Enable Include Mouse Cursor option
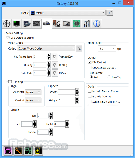Viewport: 135px width, 158px height. [90, 91]
